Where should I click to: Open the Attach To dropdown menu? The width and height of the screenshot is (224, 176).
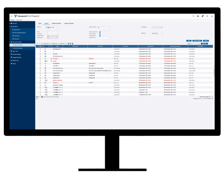coord(48,43)
